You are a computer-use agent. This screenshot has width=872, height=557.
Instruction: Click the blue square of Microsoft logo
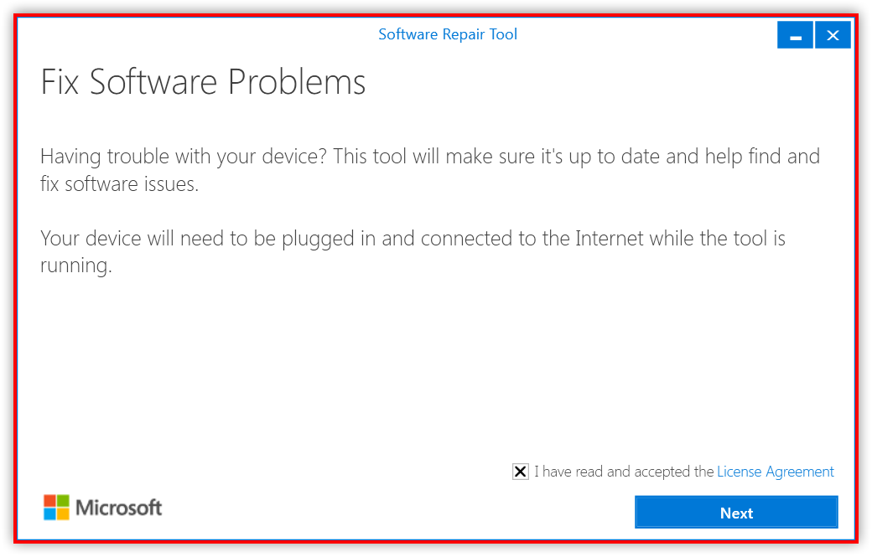coord(50,514)
